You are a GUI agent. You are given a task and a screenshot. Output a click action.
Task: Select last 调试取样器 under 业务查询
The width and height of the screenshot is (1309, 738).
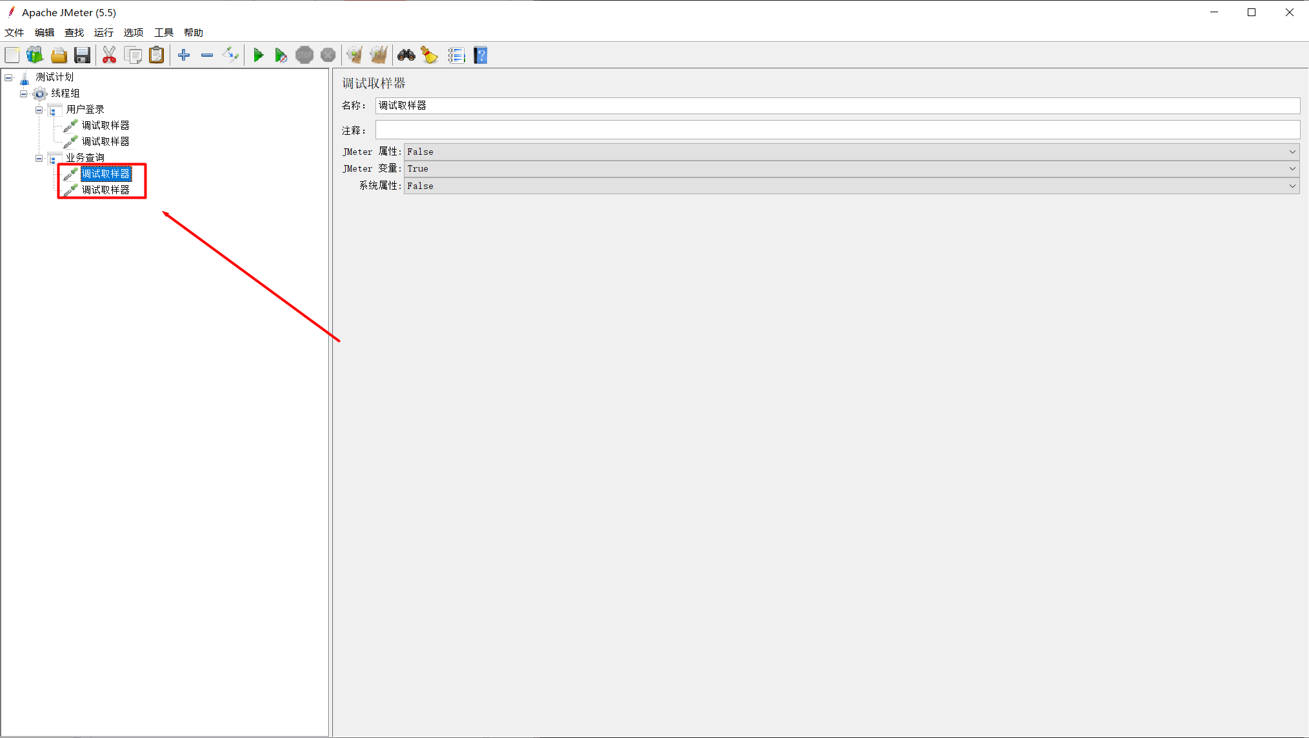(x=105, y=190)
